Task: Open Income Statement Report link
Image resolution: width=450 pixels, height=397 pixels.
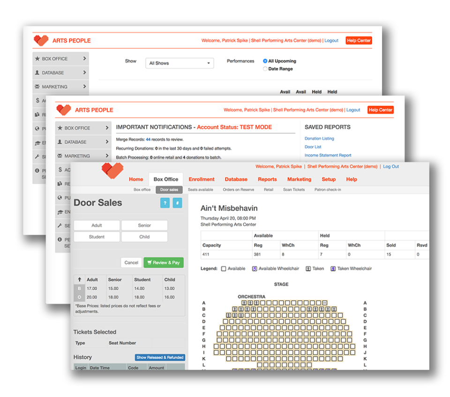Action: (328, 155)
